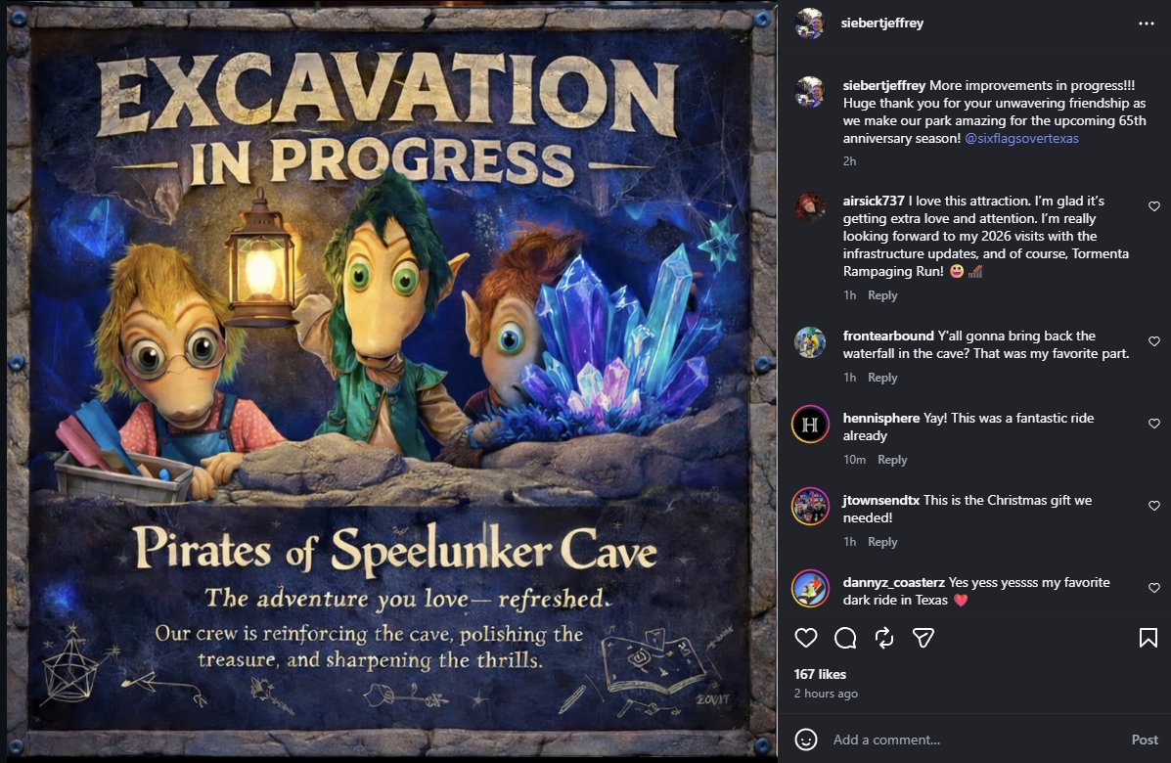The height and width of the screenshot is (763, 1171).
Task: Like jtownsendtx's Christmas gift comment
Action: point(1153,506)
